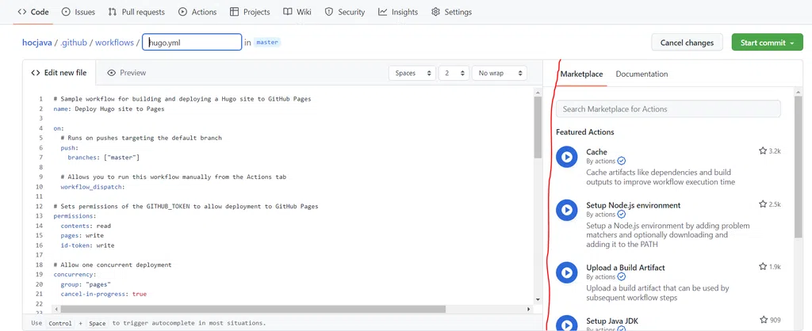Click the Start commit button
Screen dimensions: 812x331
(767, 43)
